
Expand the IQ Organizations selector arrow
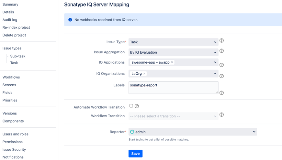coord(215,74)
